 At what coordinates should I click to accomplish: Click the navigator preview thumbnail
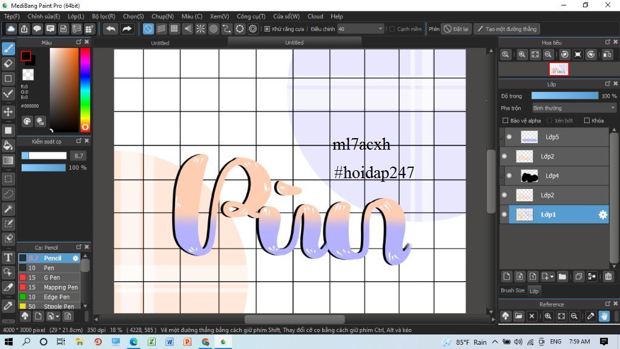559,70
